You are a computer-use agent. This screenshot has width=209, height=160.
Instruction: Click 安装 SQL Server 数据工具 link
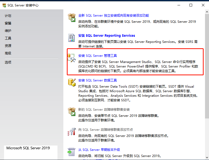98,80
